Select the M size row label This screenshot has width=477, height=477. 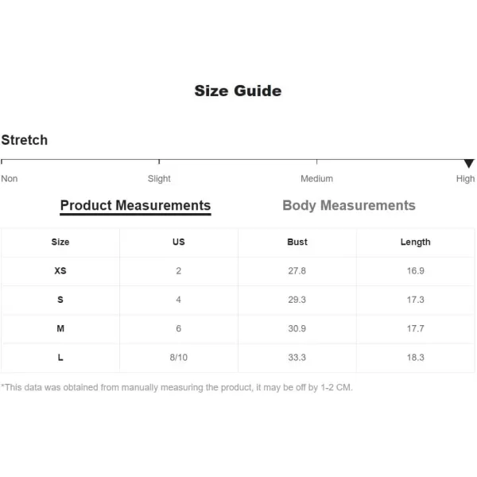pos(60,328)
